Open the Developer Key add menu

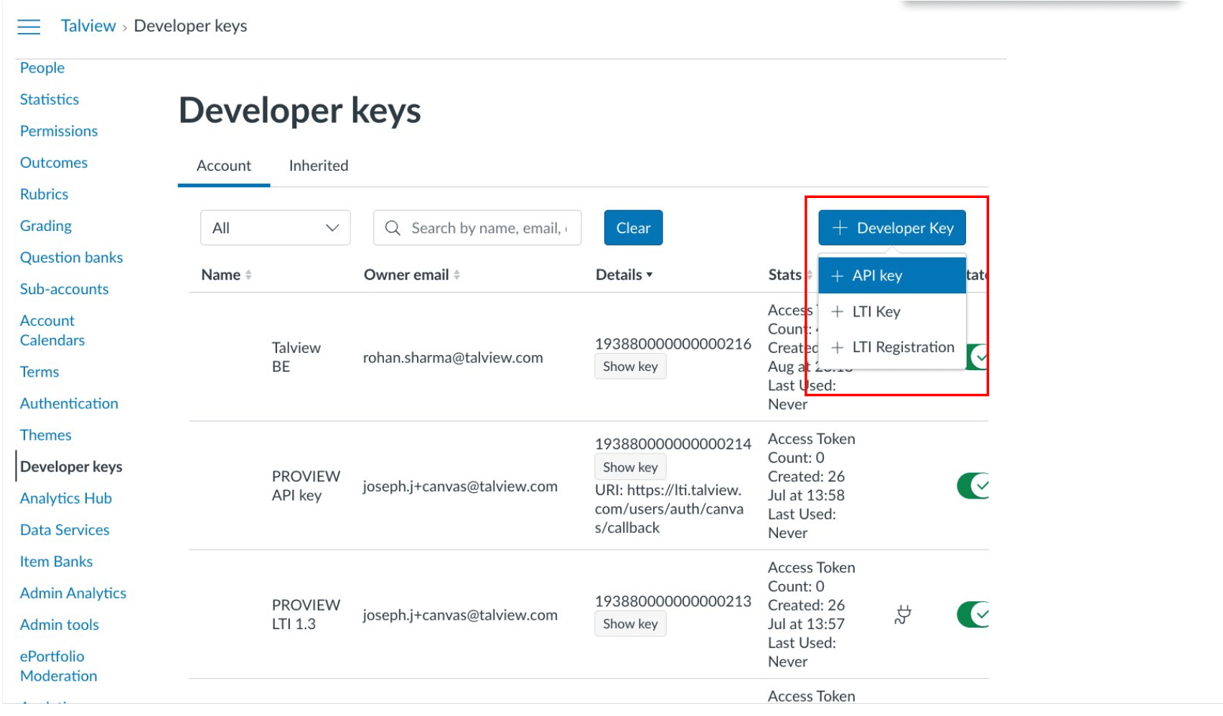tap(892, 228)
